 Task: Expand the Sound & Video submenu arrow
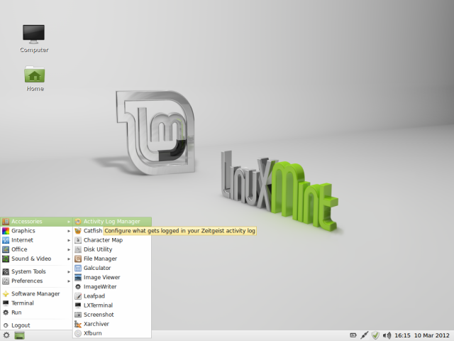(x=69, y=259)
